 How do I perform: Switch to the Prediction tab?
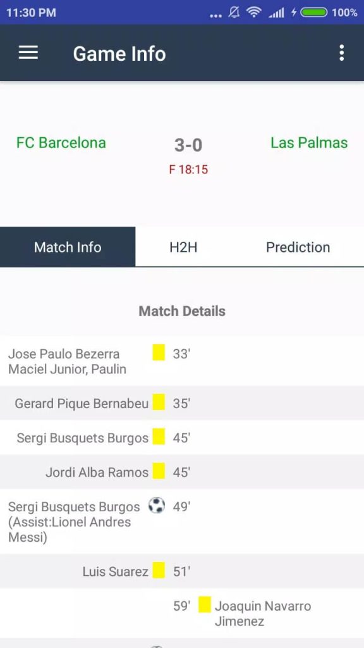[x=298, y=247]
